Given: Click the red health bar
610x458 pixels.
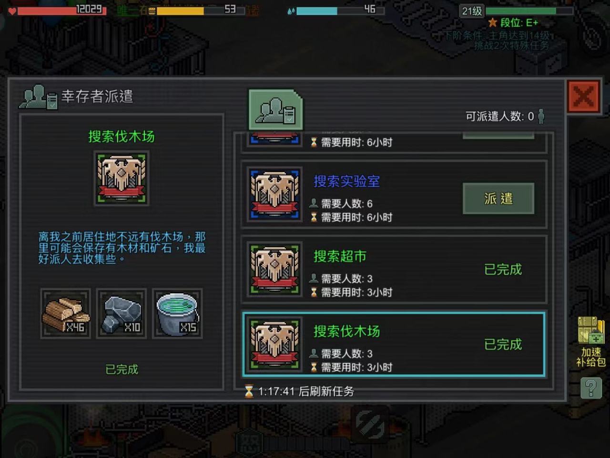Looking at the screenshot, I should [61, 10].
